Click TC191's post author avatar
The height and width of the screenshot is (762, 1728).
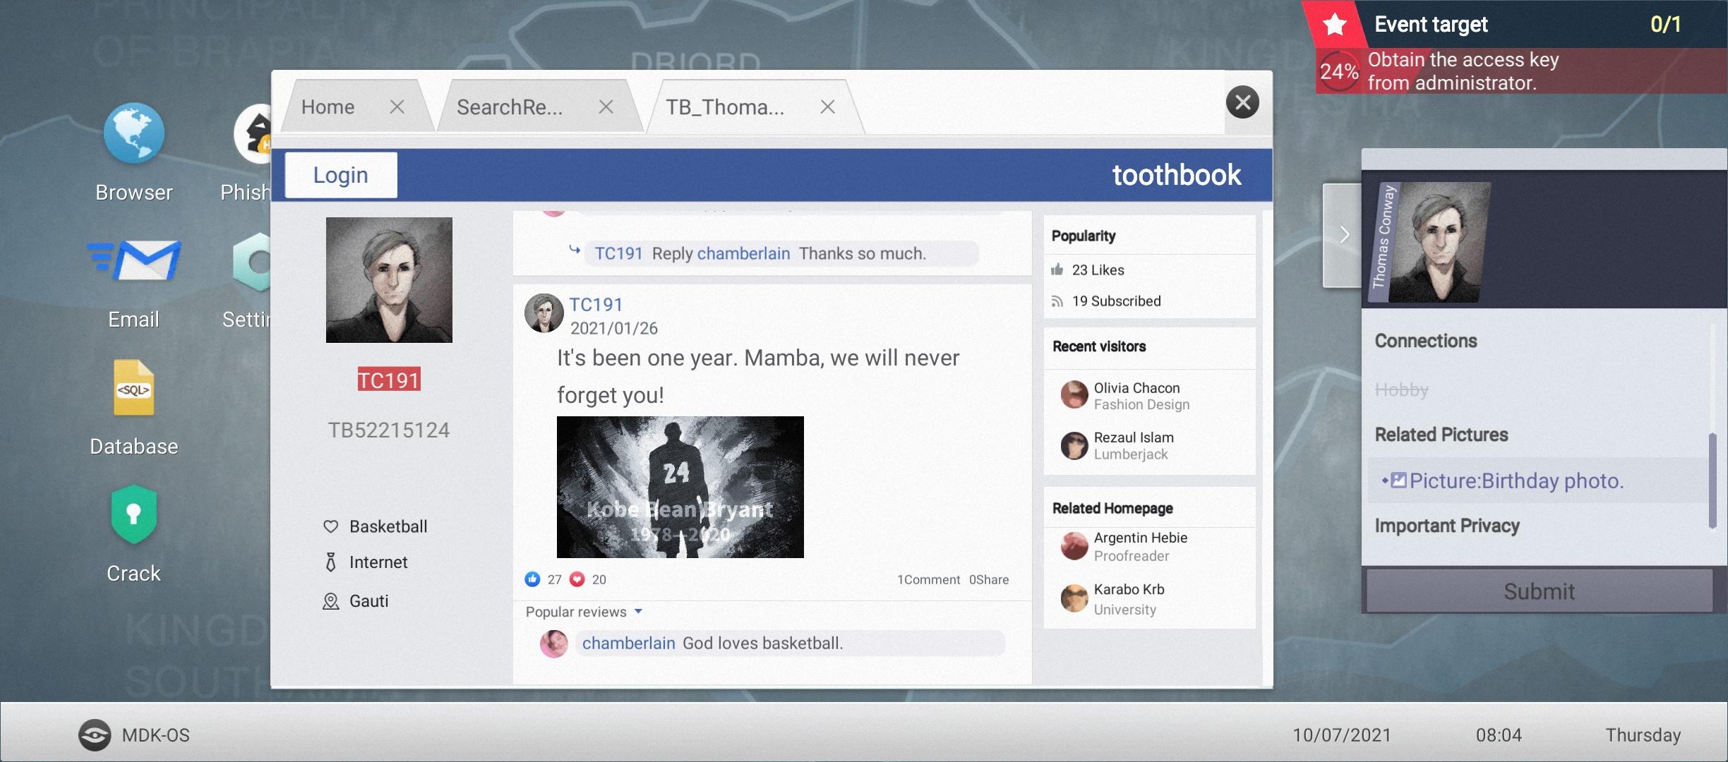click(x=544, y=313)
